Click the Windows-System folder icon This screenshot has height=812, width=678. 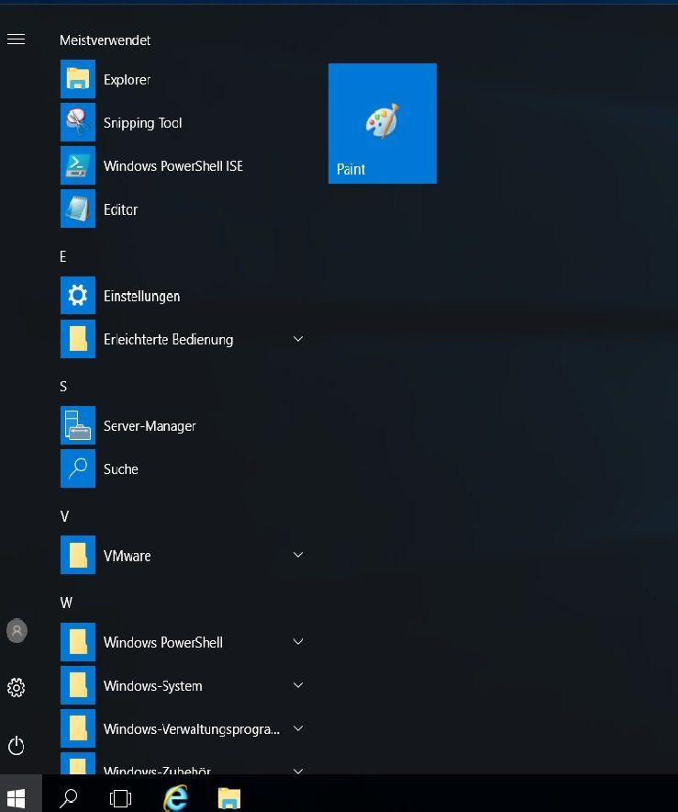tap(78, 685)
